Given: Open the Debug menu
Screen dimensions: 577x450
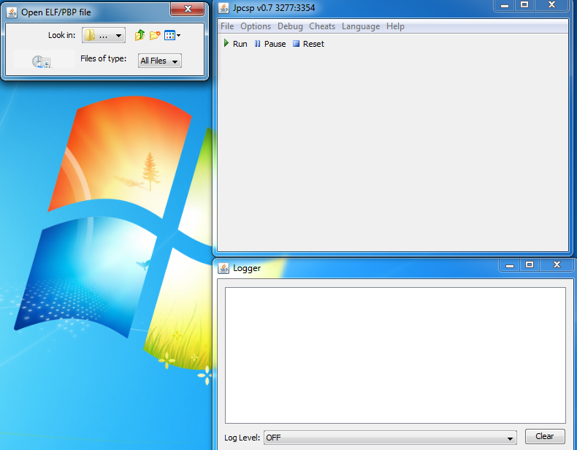Looking at the screenshot, I should click(290, 26).
